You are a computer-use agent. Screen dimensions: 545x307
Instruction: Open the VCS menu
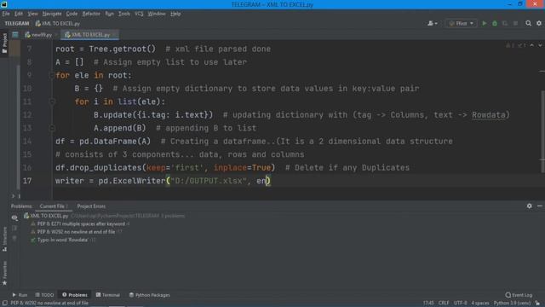pos(139,14)
